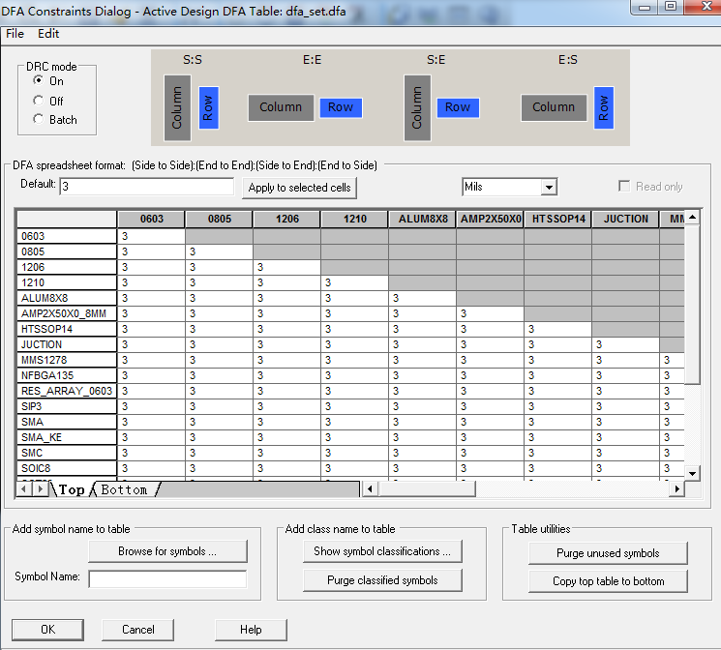Switch to the Bottom table tab

pos(124,490)
